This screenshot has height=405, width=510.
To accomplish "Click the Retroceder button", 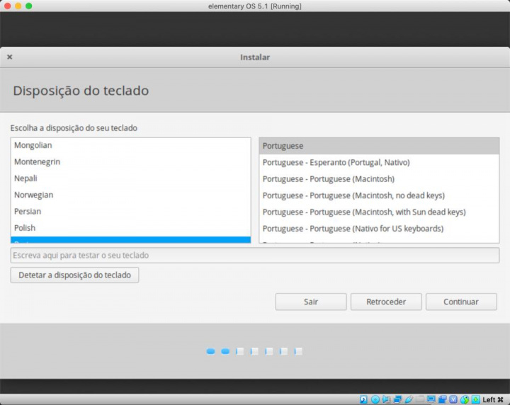I will click(x=386, y=302).
